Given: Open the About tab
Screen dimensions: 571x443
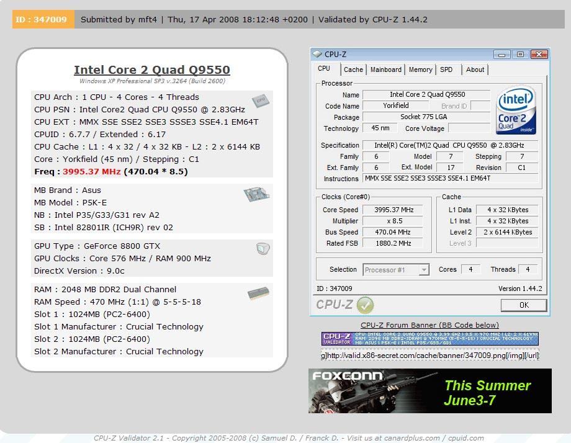Looking at the screenshot, I should 475,69.
